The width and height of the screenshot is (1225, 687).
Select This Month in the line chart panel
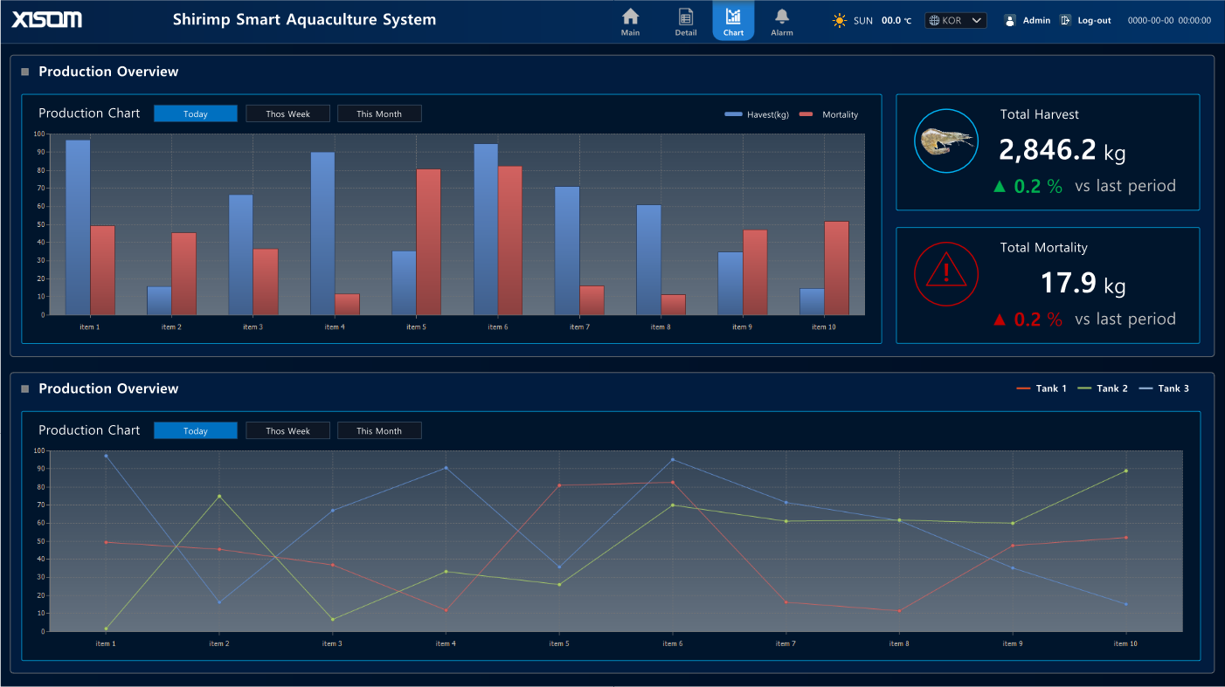tap(379, 430)
